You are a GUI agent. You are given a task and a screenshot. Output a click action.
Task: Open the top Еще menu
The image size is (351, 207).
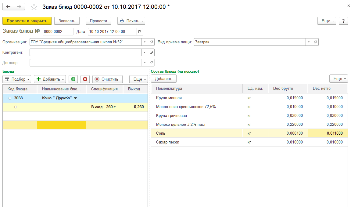point(327,21)
